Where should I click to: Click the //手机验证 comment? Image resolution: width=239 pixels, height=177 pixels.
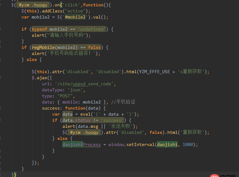pyautogui.click(x=123, y=102)
